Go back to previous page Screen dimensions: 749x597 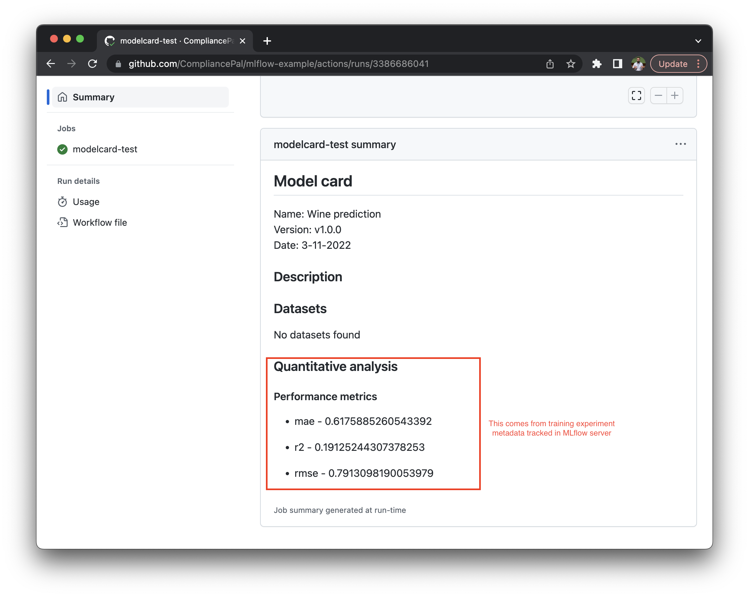click(51, 64)
